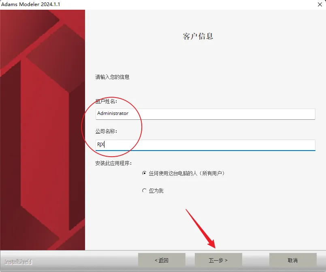
Task: Click the 安装此应用程序 label
Action: pos(113,163)
